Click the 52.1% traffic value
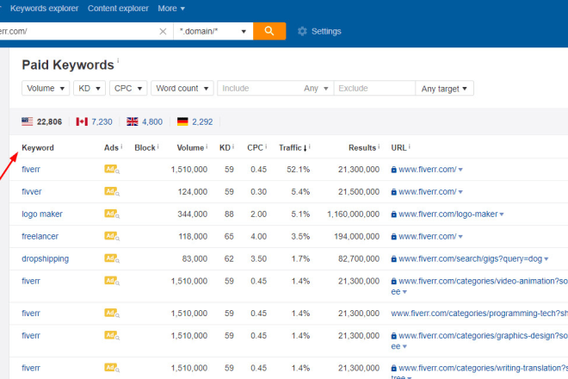This screenshot has height=379, width=568. click(x=298, y=170)
